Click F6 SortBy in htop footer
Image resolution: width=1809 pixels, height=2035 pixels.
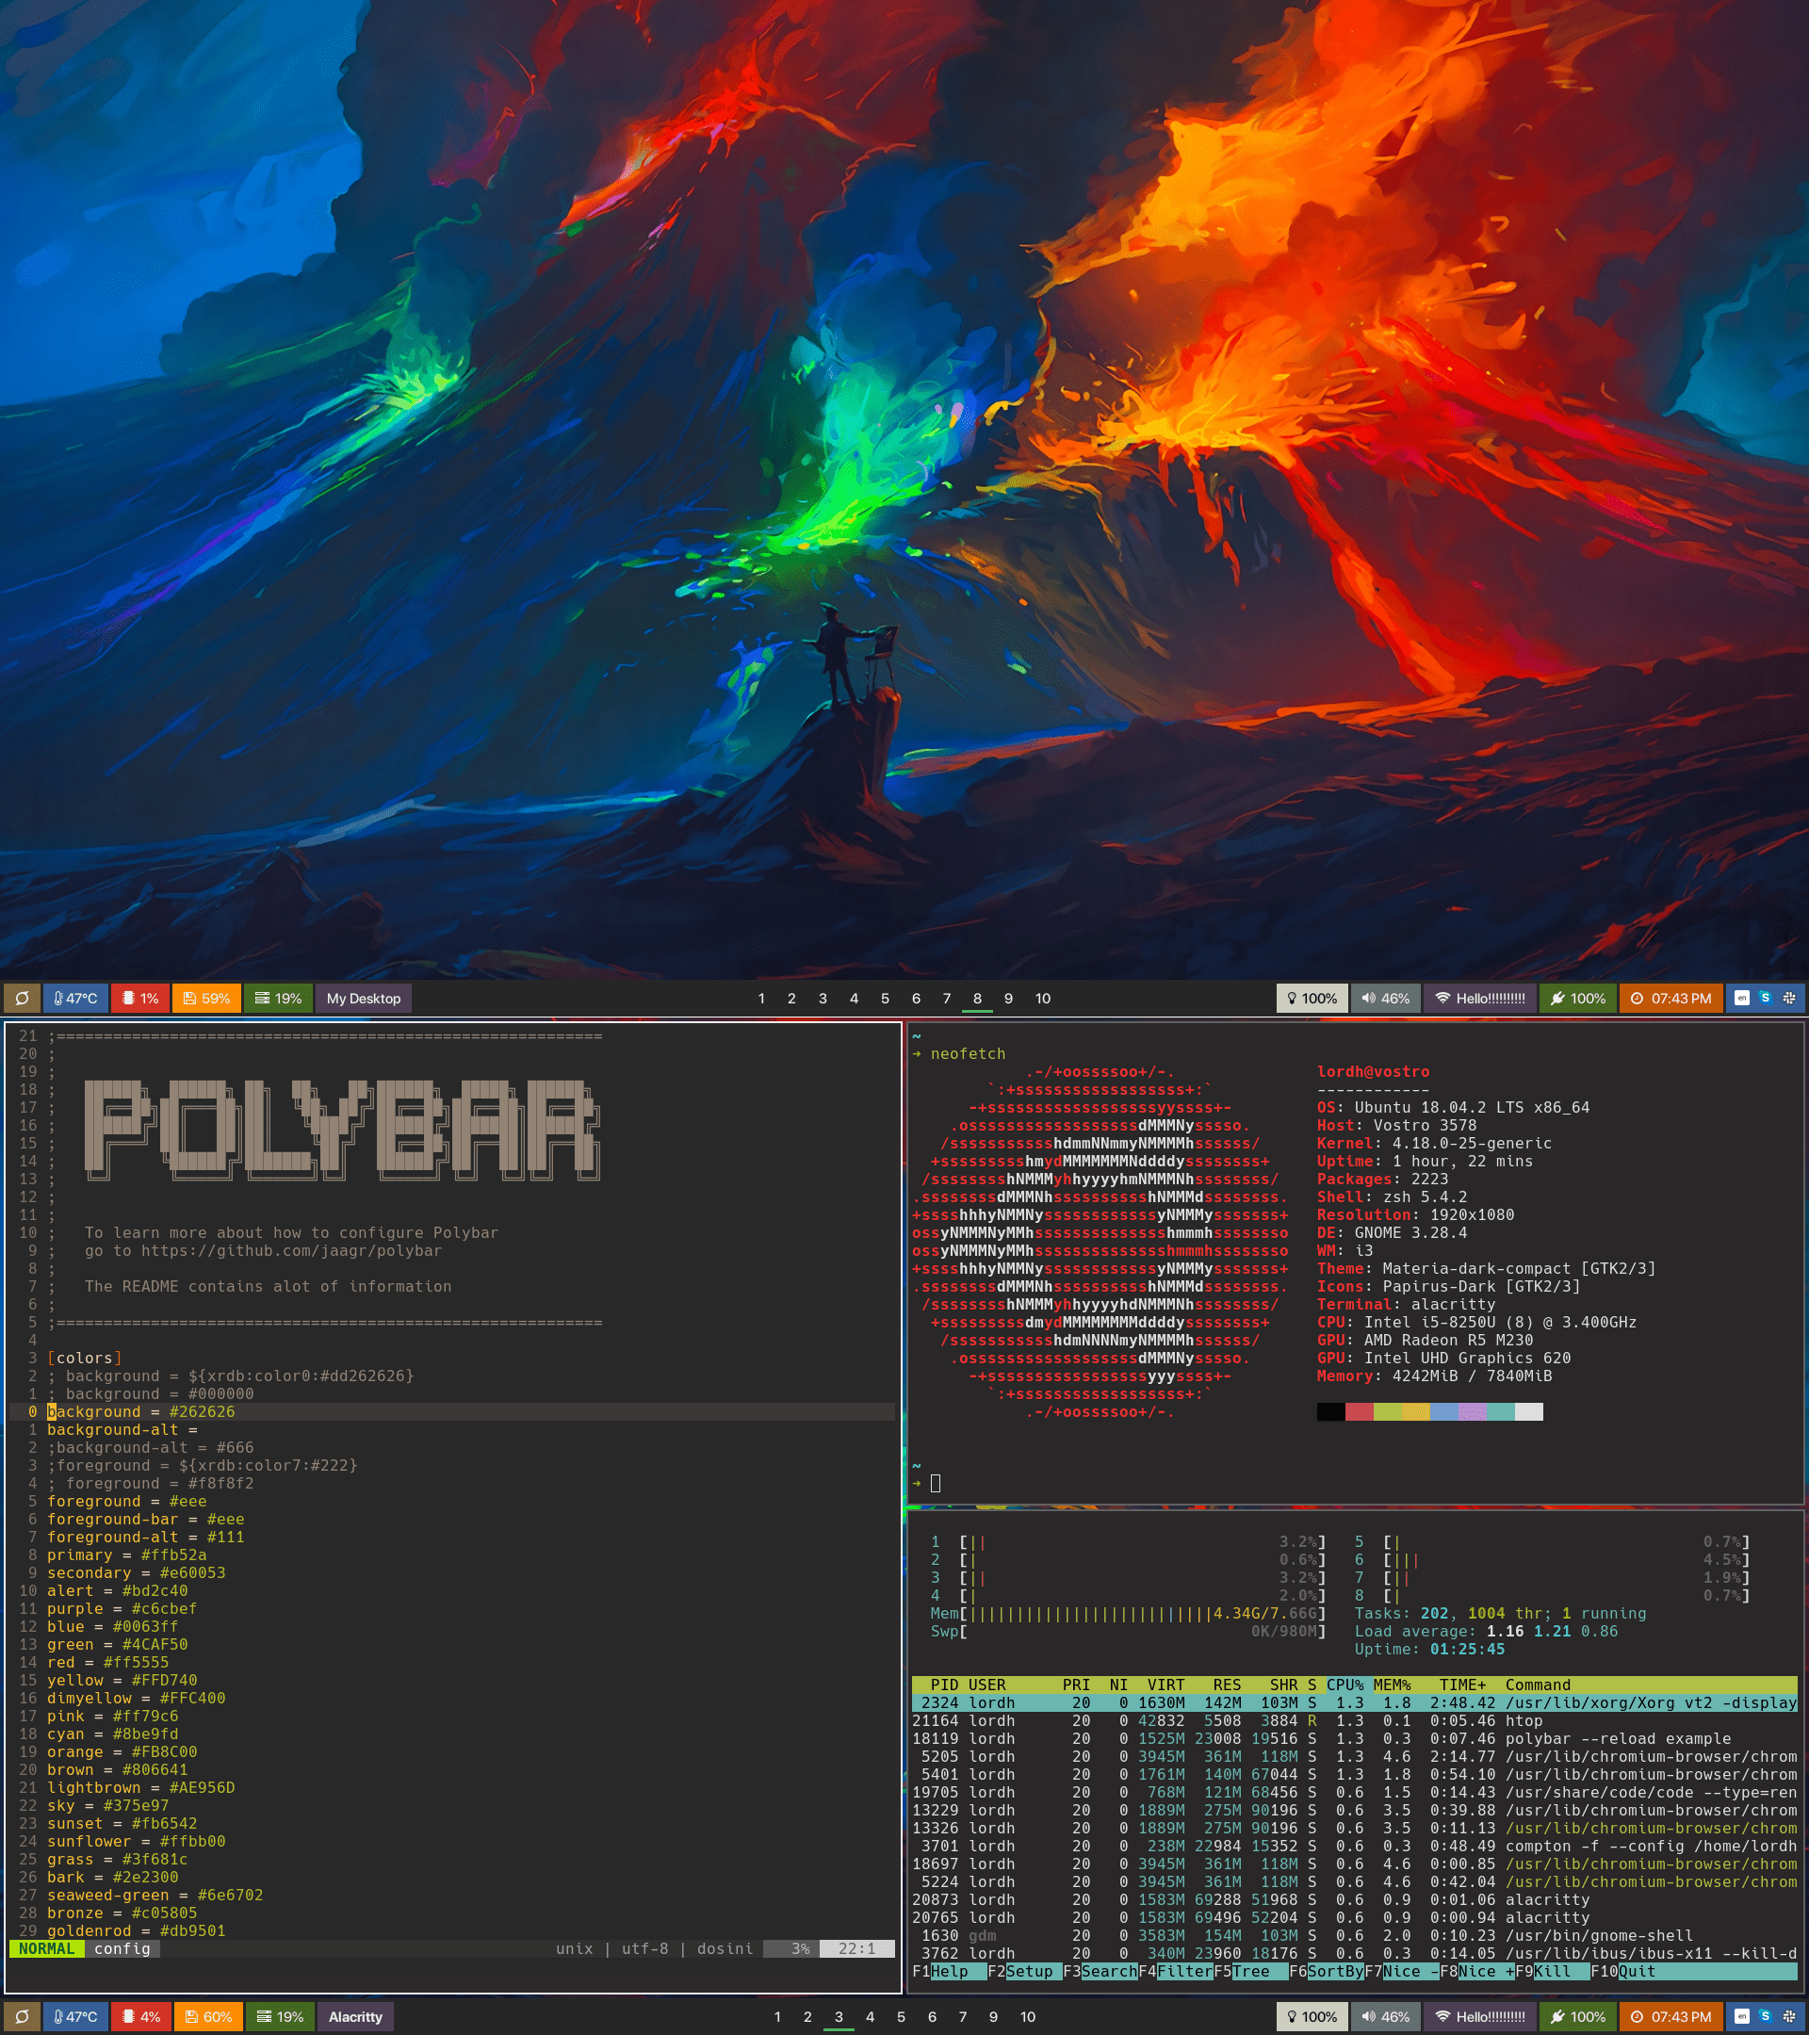1334,1971
